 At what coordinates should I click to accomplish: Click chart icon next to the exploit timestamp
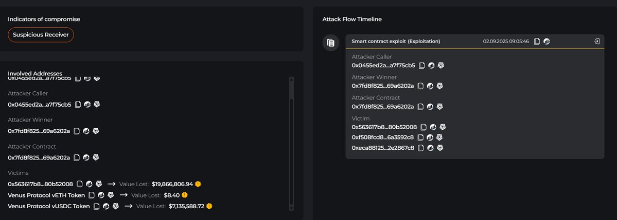547,41
